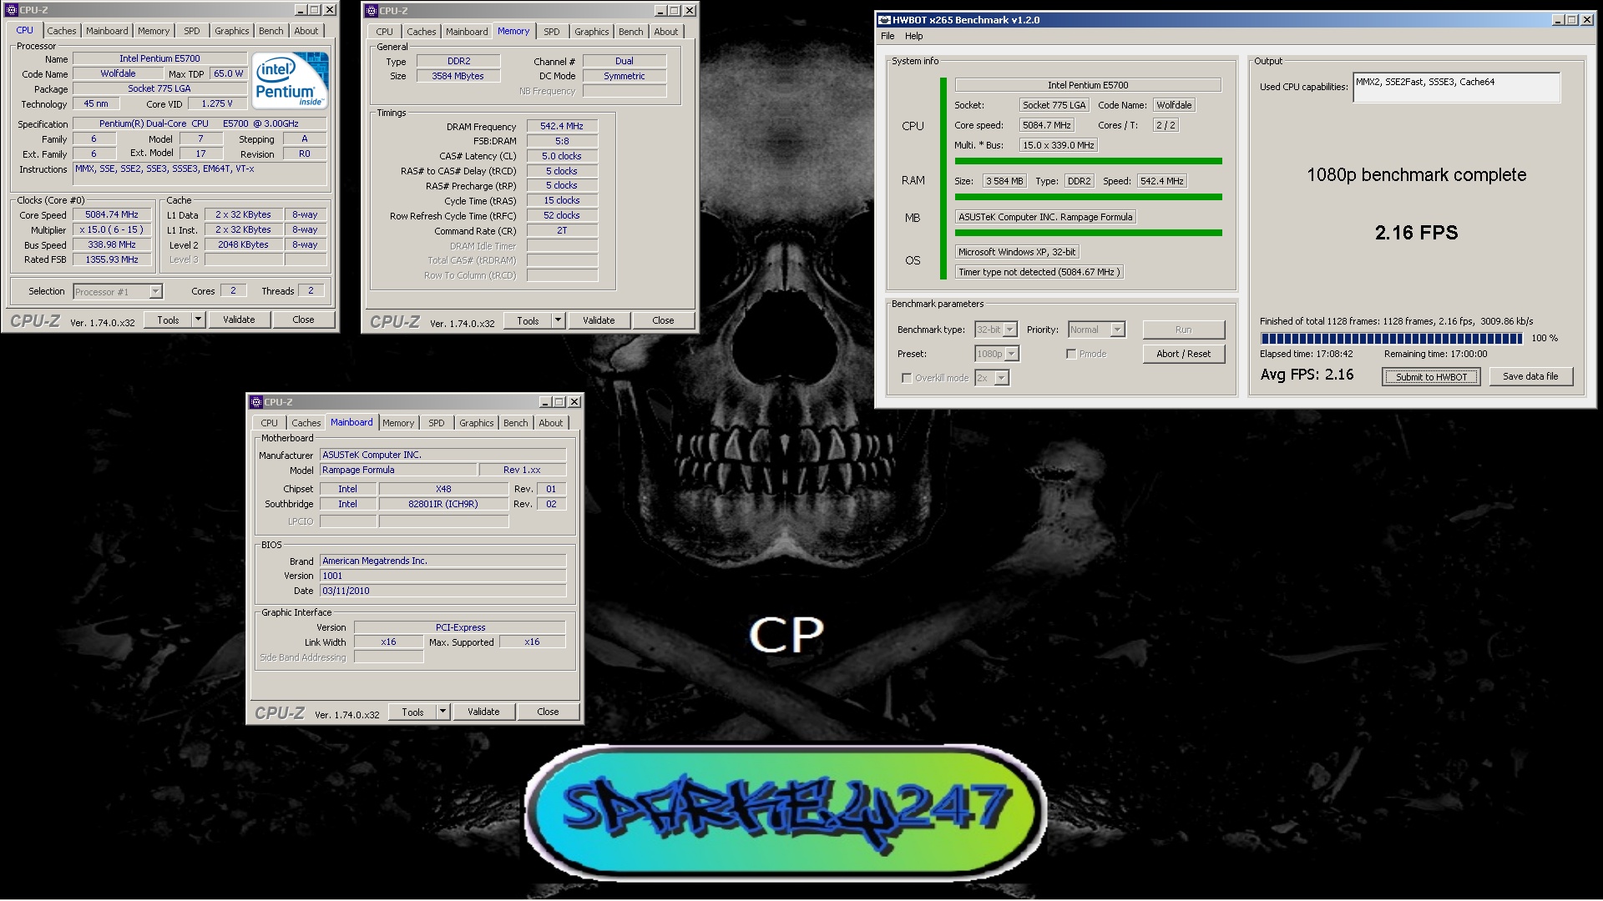The width and height of the screenshot is (1603, 901).
Task: Click the benchmark progress bar
Action: 1392,338
